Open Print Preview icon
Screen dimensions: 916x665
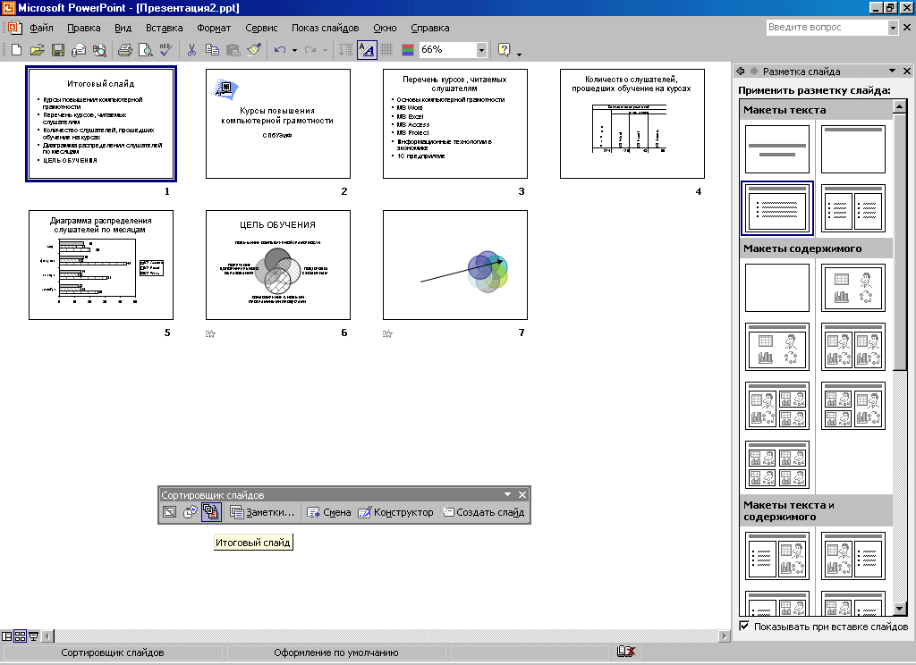pyautogui.click(x=146, y=50)
